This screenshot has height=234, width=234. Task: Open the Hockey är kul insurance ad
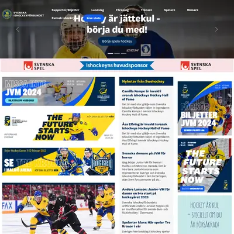[x=205, y=215]
